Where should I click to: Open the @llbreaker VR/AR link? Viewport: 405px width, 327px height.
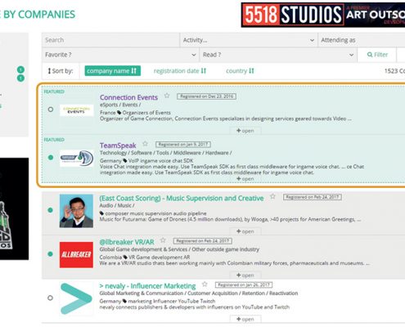pos(127,242)
